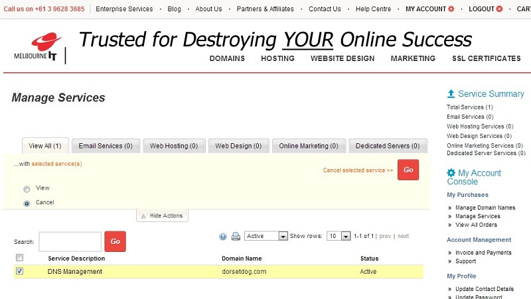This screenshot has height=299, width=531.
Task: Open the Support sidebar link
Action: pos(466,261)
